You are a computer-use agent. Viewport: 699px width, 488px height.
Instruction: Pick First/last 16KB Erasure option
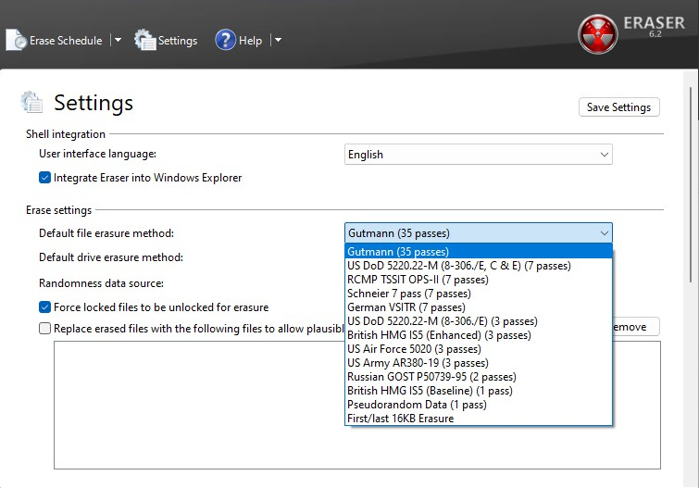point(400,419)
